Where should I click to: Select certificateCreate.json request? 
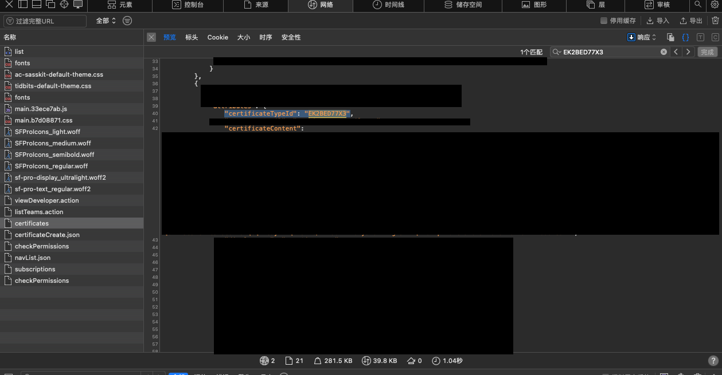click(x=72, y=235)
